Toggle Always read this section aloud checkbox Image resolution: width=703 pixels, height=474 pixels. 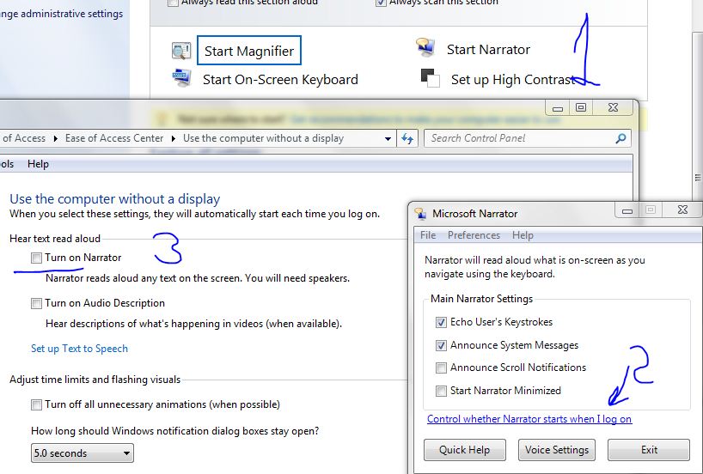[173, 3]
